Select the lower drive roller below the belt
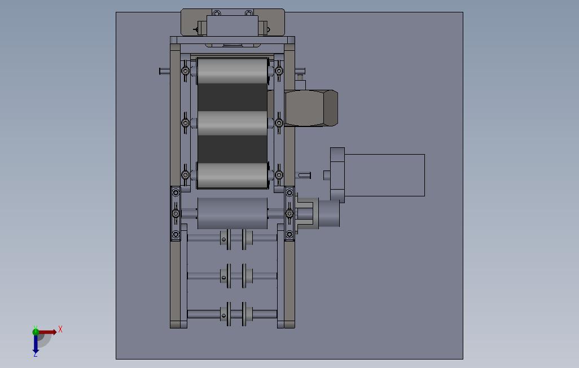Screen dimensions: 579x368 click(x=233, y=213)
